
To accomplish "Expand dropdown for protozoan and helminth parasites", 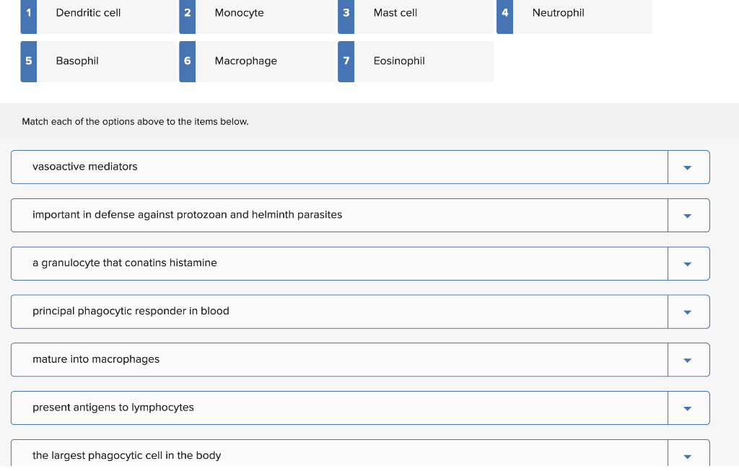I will click(688, 215).
